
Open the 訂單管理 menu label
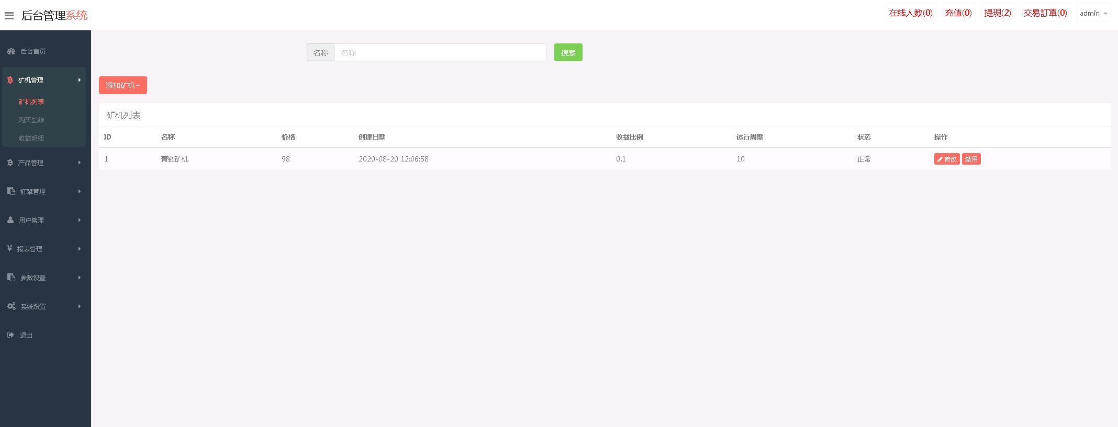[x=33, y=192]
